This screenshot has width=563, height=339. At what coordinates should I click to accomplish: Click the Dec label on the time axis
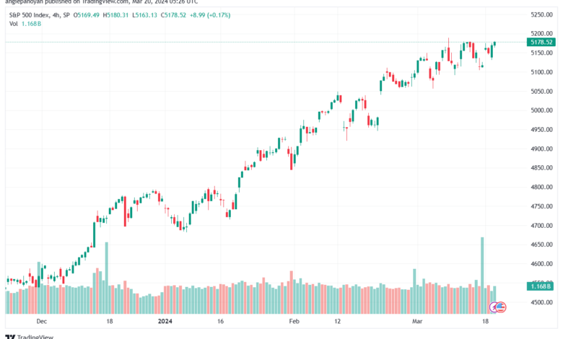42,321
